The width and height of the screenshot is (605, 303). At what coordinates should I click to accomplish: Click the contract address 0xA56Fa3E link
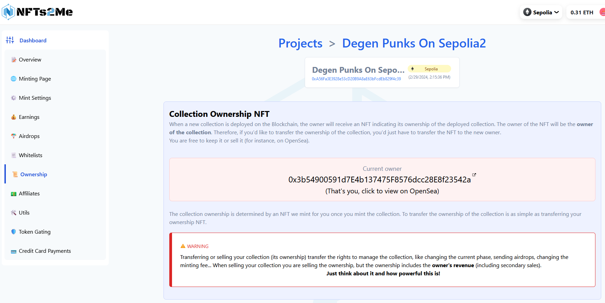[356, 79]
